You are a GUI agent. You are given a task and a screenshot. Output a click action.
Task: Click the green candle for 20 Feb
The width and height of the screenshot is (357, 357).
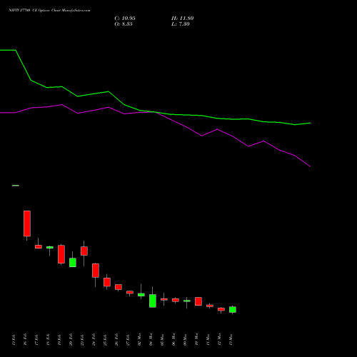click(73, 263)
